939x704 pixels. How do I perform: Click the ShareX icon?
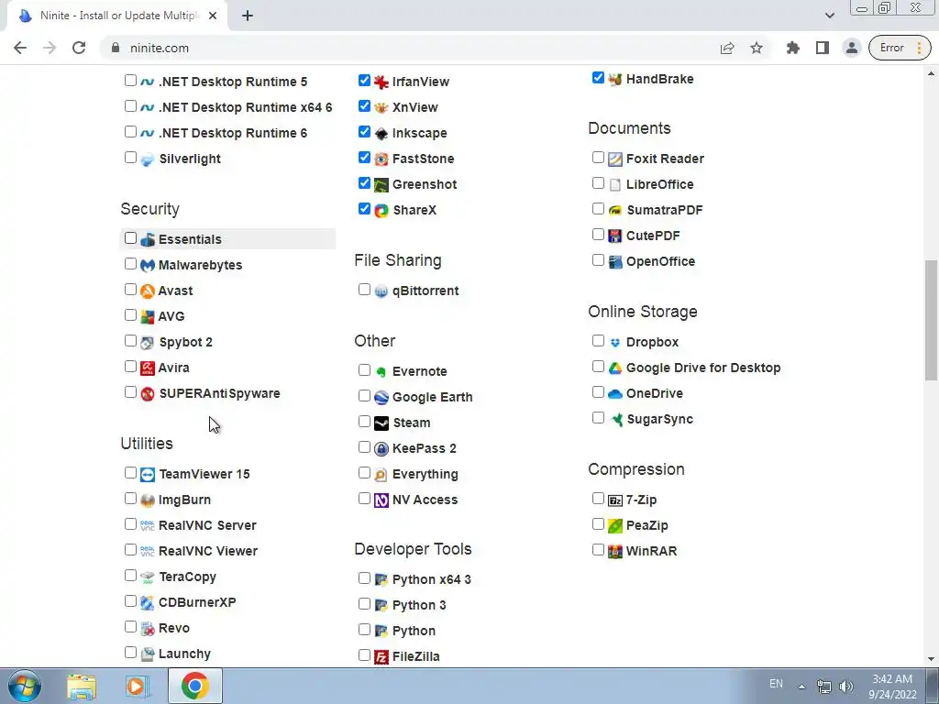(381, 211)
